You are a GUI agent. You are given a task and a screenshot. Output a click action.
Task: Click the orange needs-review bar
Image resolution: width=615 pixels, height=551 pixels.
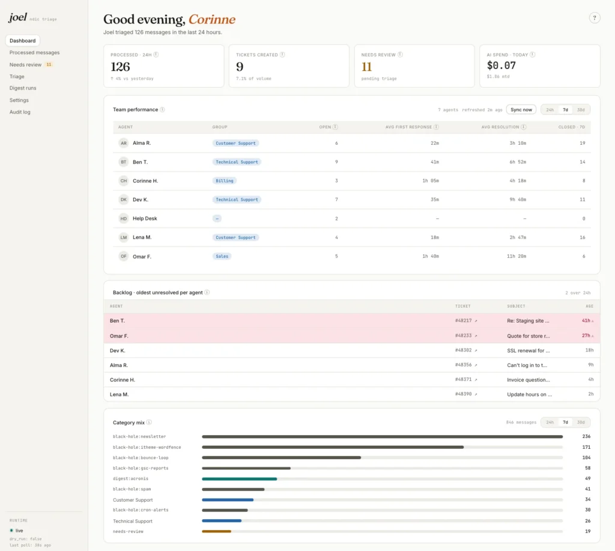[216, 531]
